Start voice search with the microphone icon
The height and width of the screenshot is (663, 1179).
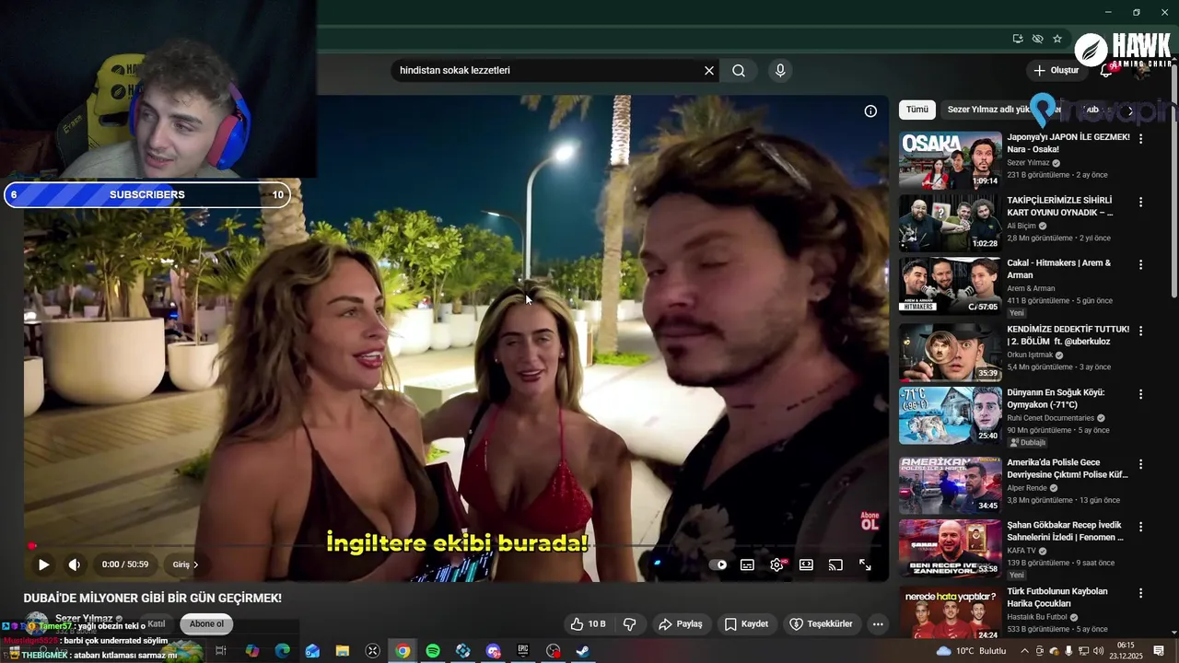coord(780,71)
